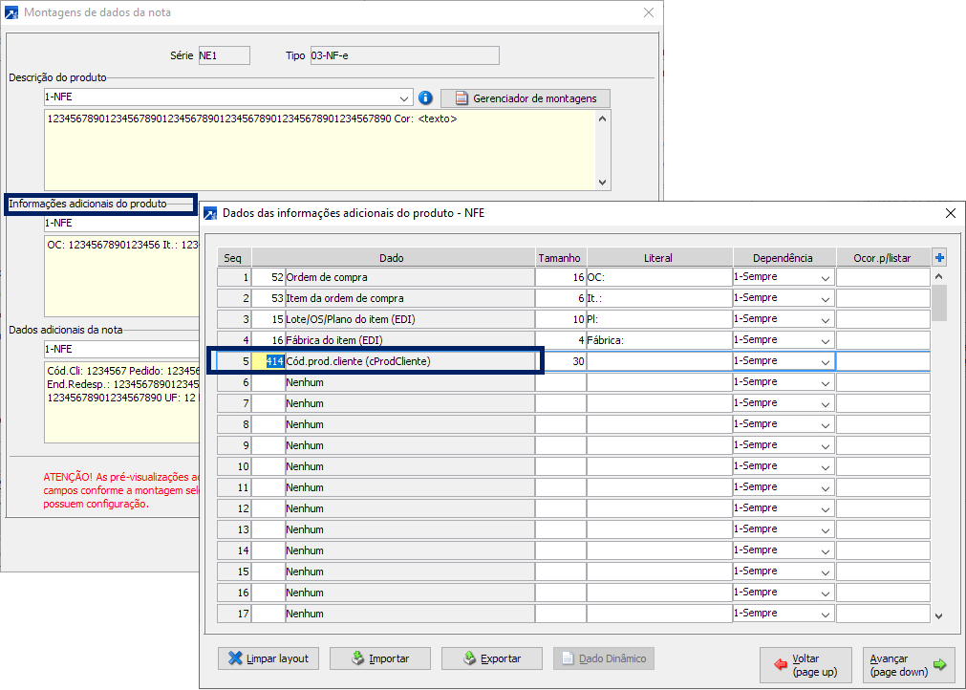Select the 'Ordem de compra' data cell
966x690 pixels.
pyautogui.click(x=408, y=277)
